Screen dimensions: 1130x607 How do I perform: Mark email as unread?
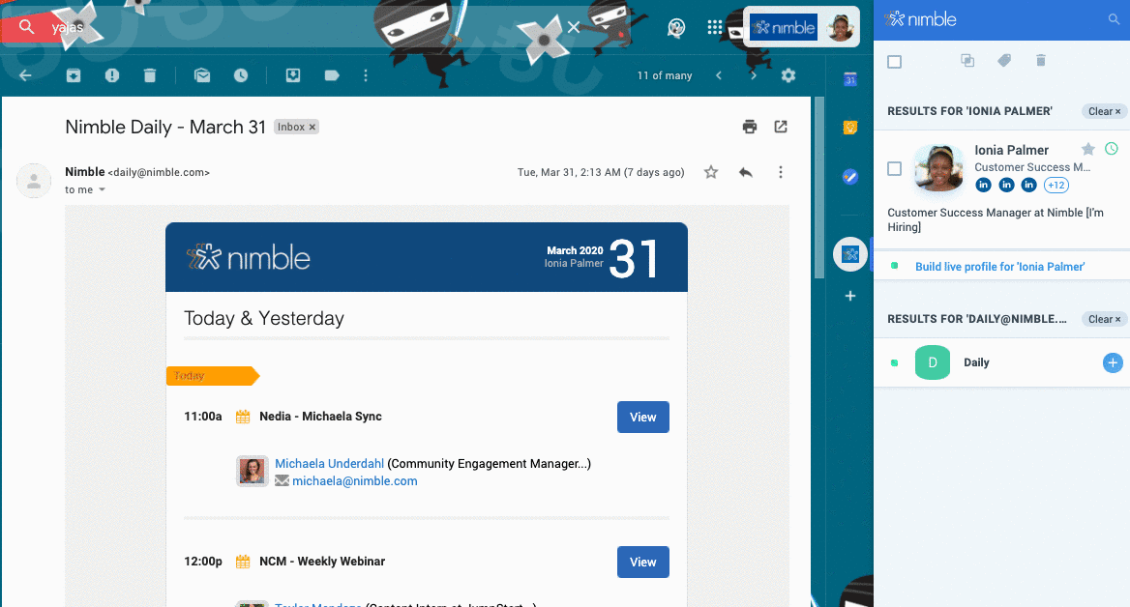tap(202, 75)
